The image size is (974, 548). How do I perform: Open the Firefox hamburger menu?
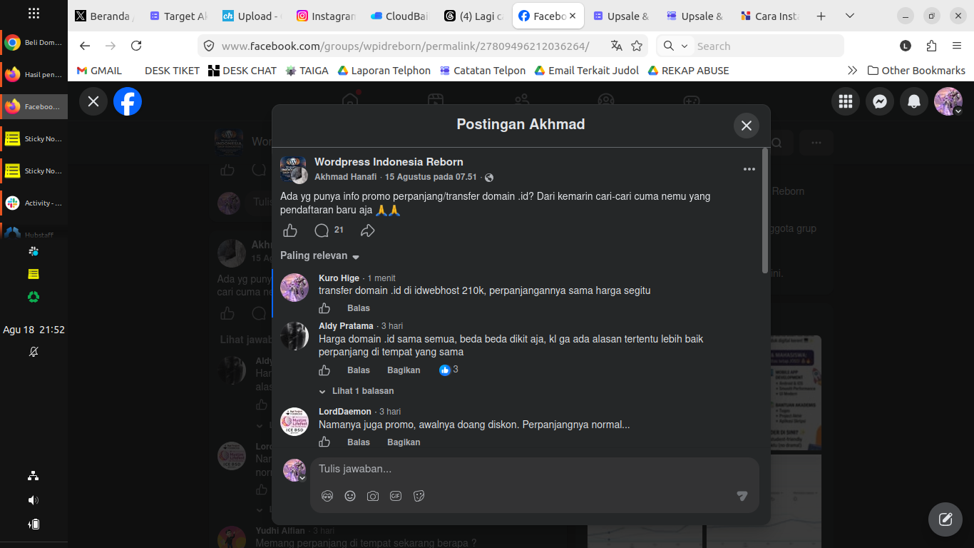coord(957,46)
